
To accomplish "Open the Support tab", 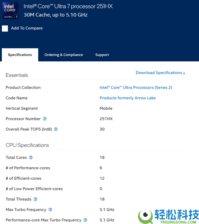I will [x=102, y=55].
